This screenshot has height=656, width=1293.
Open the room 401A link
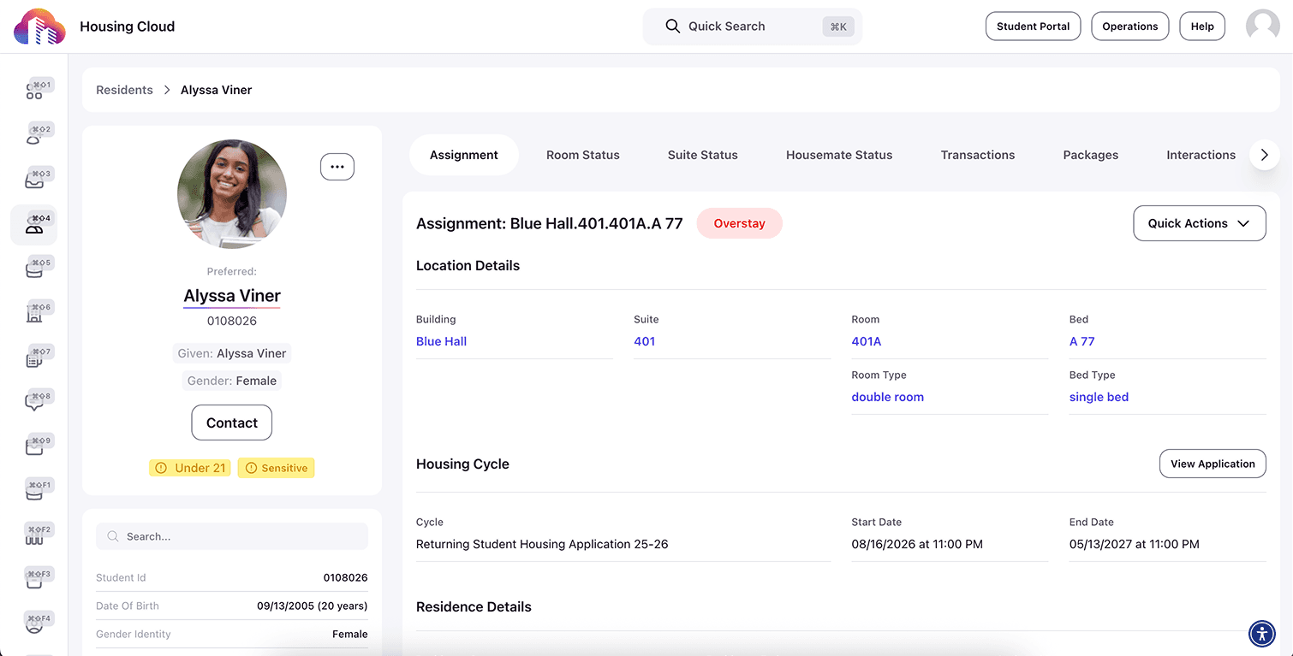coord(867,341)
